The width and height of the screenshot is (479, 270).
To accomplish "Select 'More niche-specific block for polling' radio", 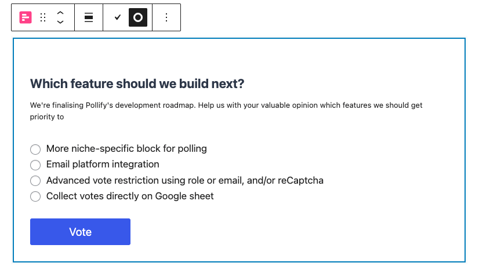I will [35, 149].
